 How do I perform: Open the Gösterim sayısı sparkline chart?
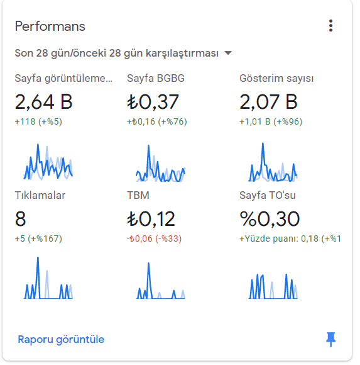point(273,162)
